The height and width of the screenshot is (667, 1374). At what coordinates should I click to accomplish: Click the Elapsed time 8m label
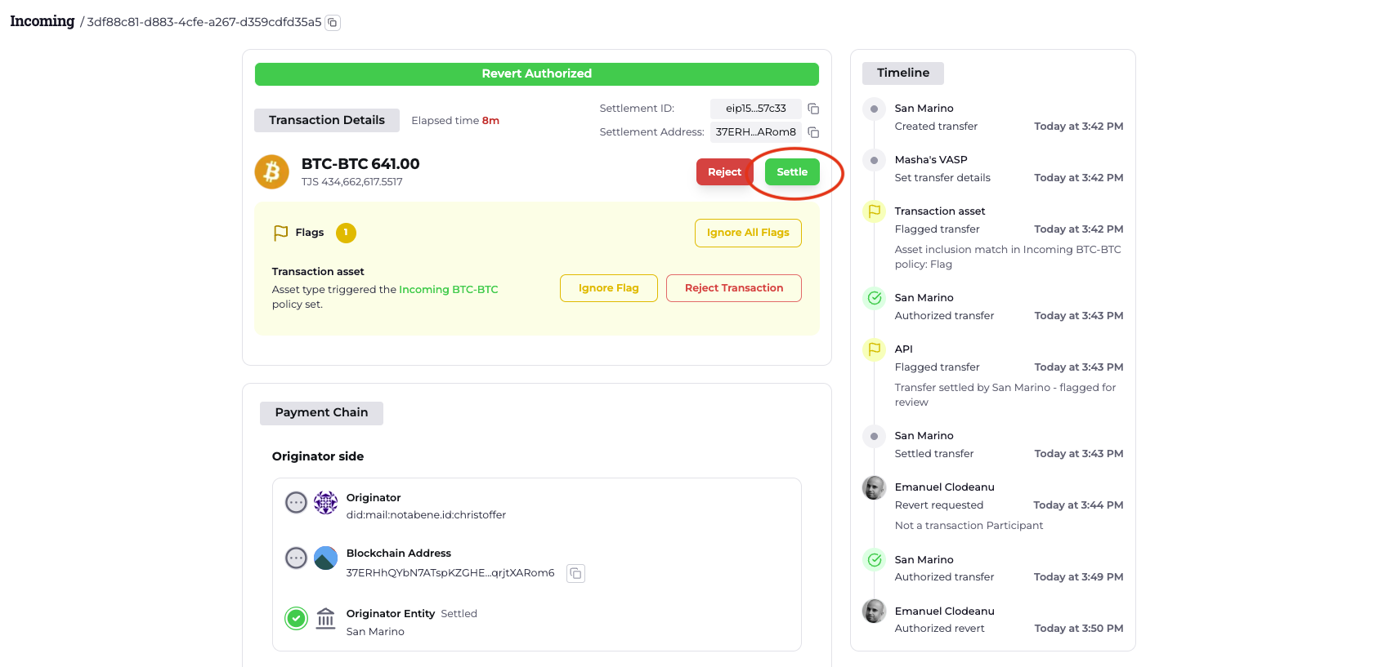tap(455, 121)
